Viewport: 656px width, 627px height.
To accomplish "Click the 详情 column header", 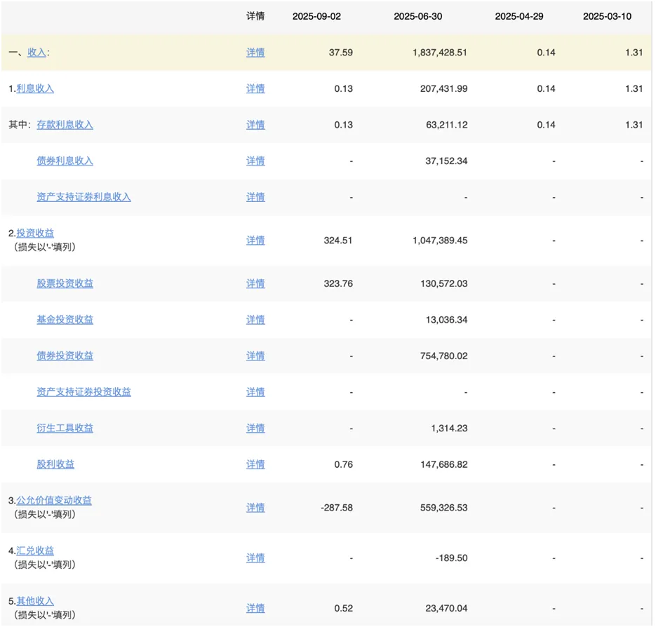I will [x=255, y=16].
